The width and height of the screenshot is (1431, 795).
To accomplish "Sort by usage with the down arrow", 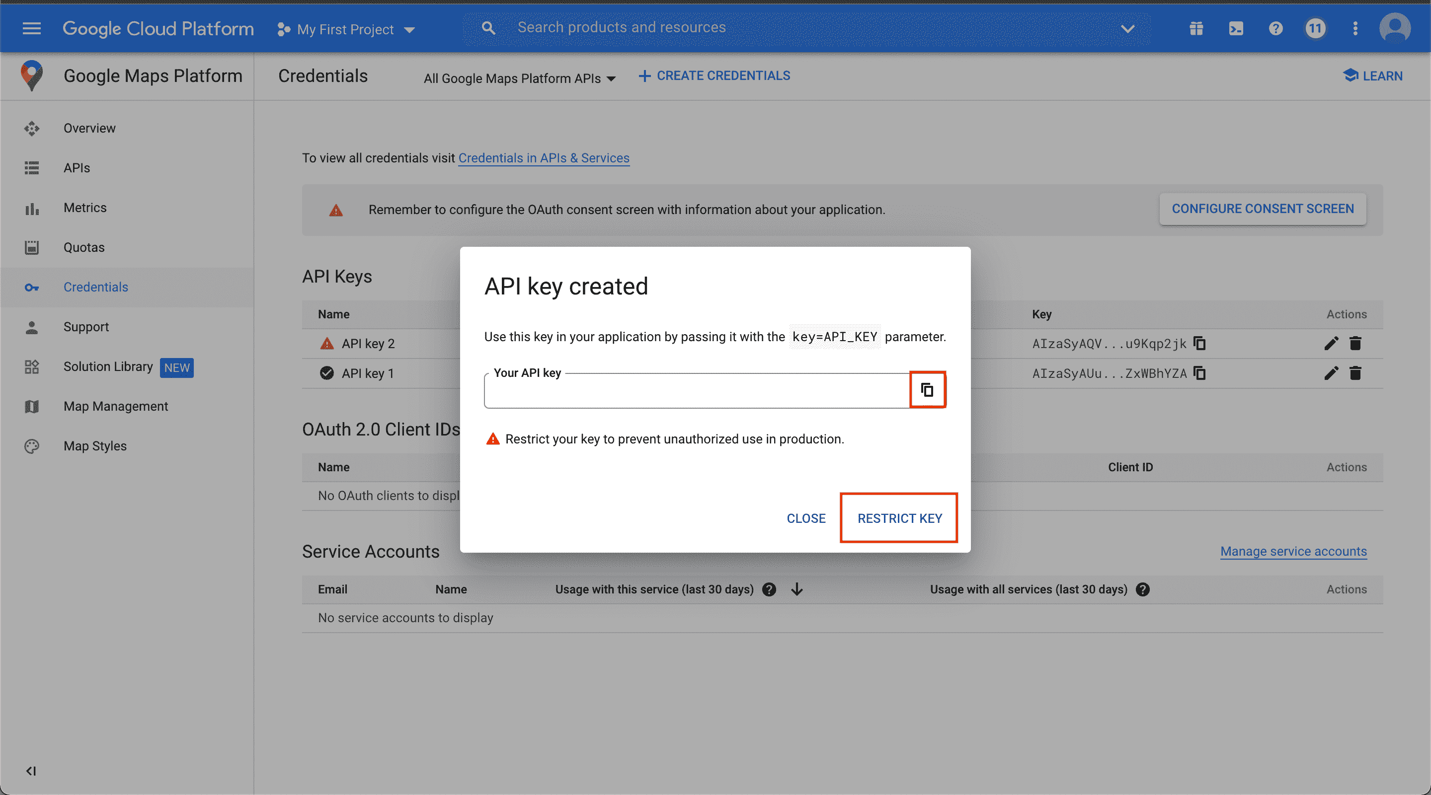I will point(797,589).
